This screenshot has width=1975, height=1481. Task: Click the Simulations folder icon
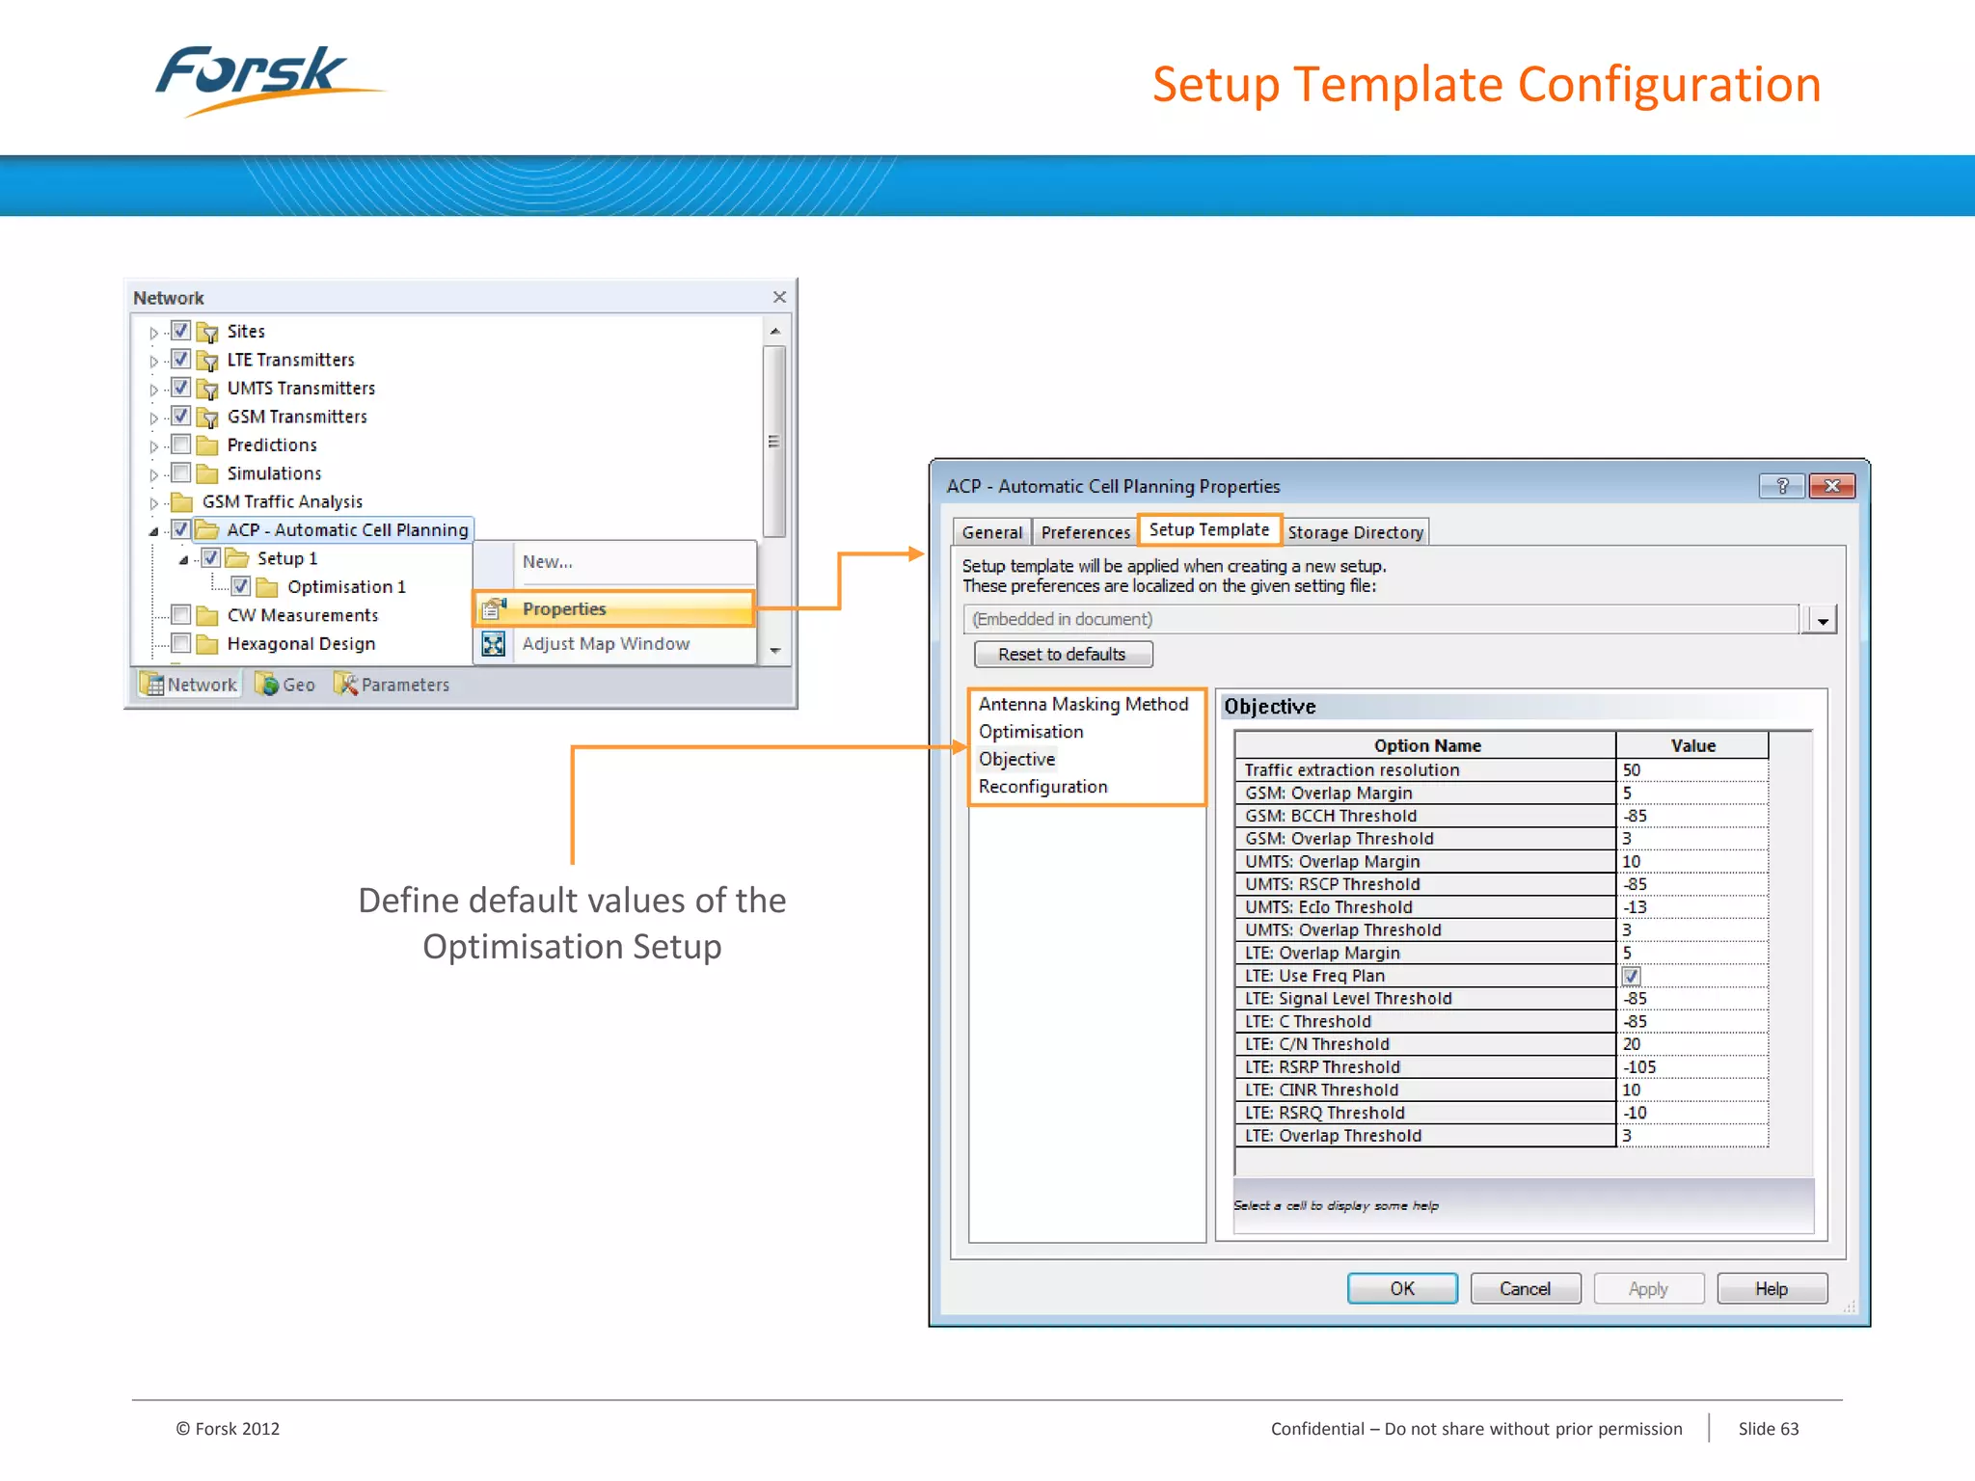(207, 474)
